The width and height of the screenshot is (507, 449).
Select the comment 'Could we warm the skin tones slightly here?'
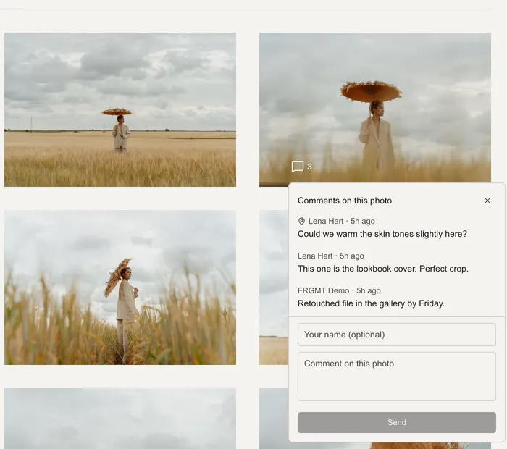pyautogui.click(x=382, y=234)
